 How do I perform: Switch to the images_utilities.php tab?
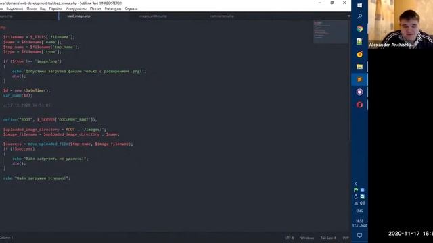click(153, 16)
